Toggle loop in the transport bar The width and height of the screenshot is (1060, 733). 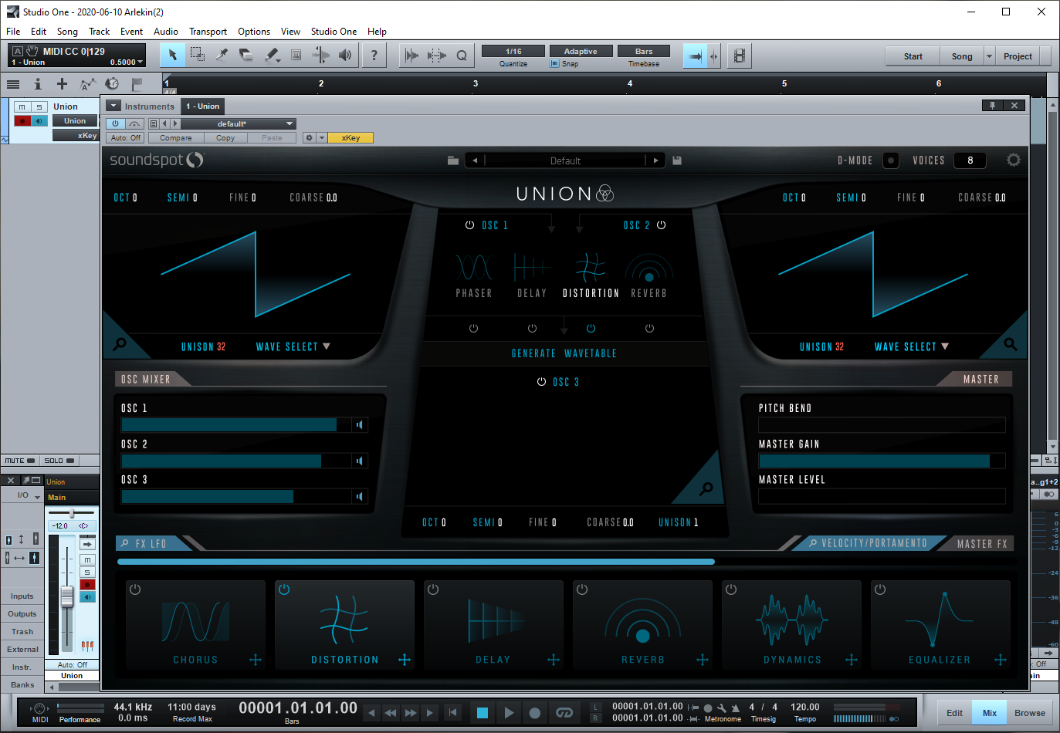click(x=564, y=713)
